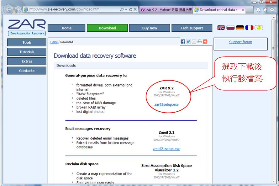Click the broken RAID array bullet
This screenshot has width=279, height=186.
click(x=91, y=107)
